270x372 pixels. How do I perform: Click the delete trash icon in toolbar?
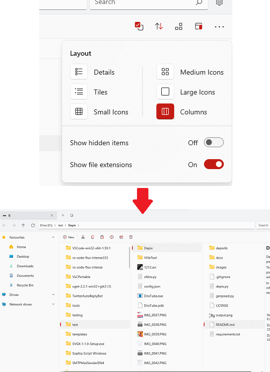[131, 237]
